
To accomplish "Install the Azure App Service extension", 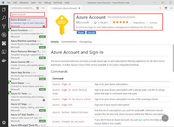I will tap(42, 79).
